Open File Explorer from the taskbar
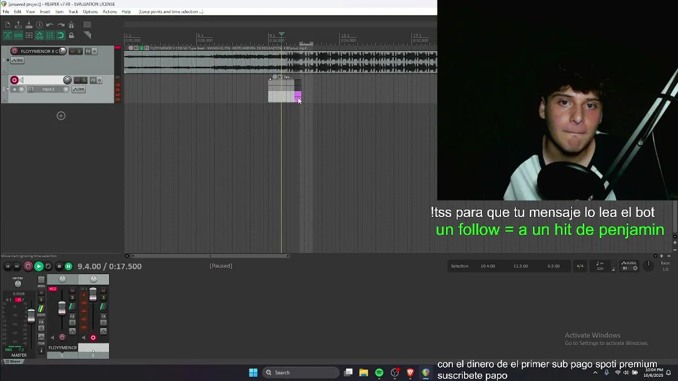This screenshot has height=381, width=678. (x=363, y=373)
